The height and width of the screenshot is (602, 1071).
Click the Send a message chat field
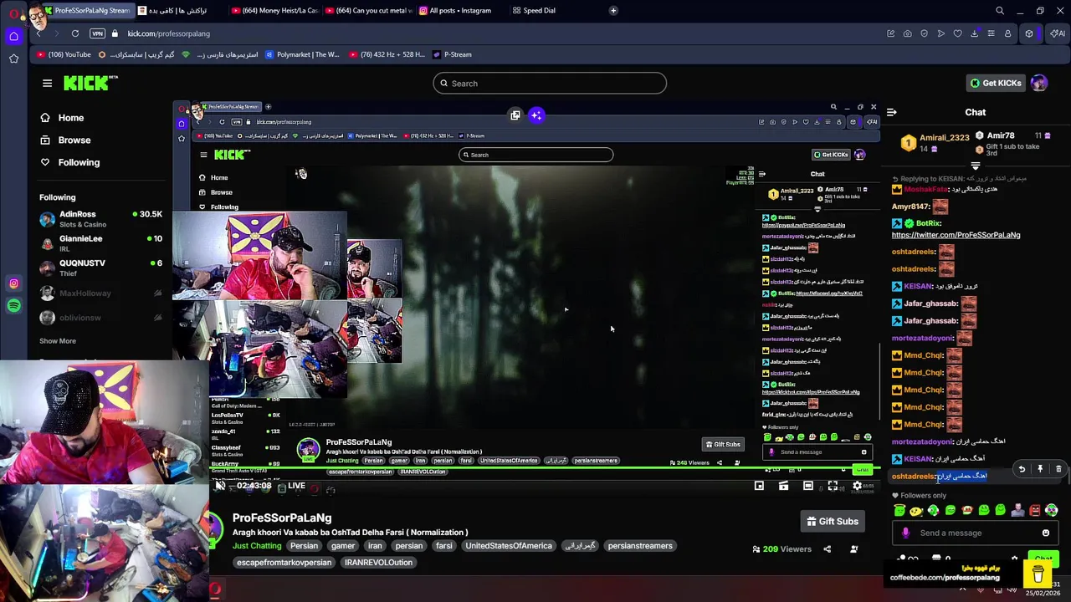click(x=976, y=533)
